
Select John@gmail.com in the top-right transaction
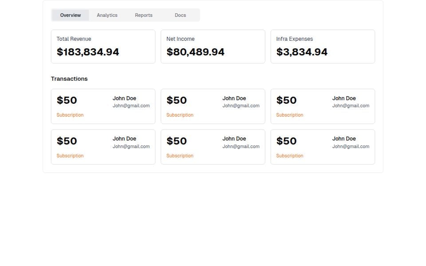coord(351,106)
